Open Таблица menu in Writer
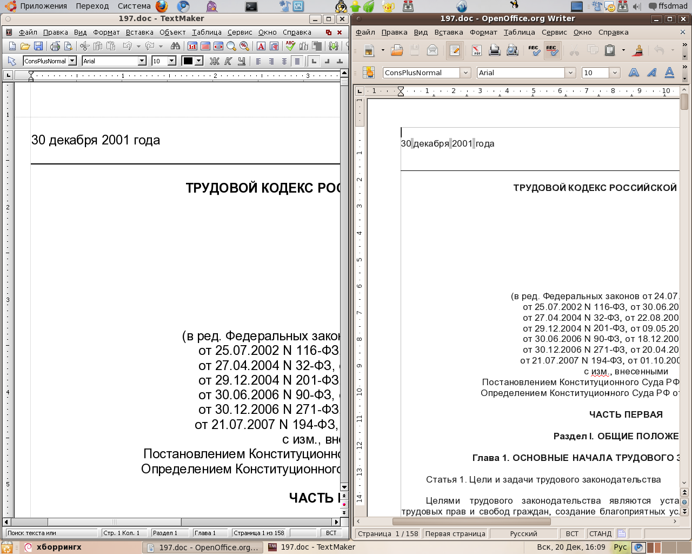692x554 pixels. click(519, 32)
